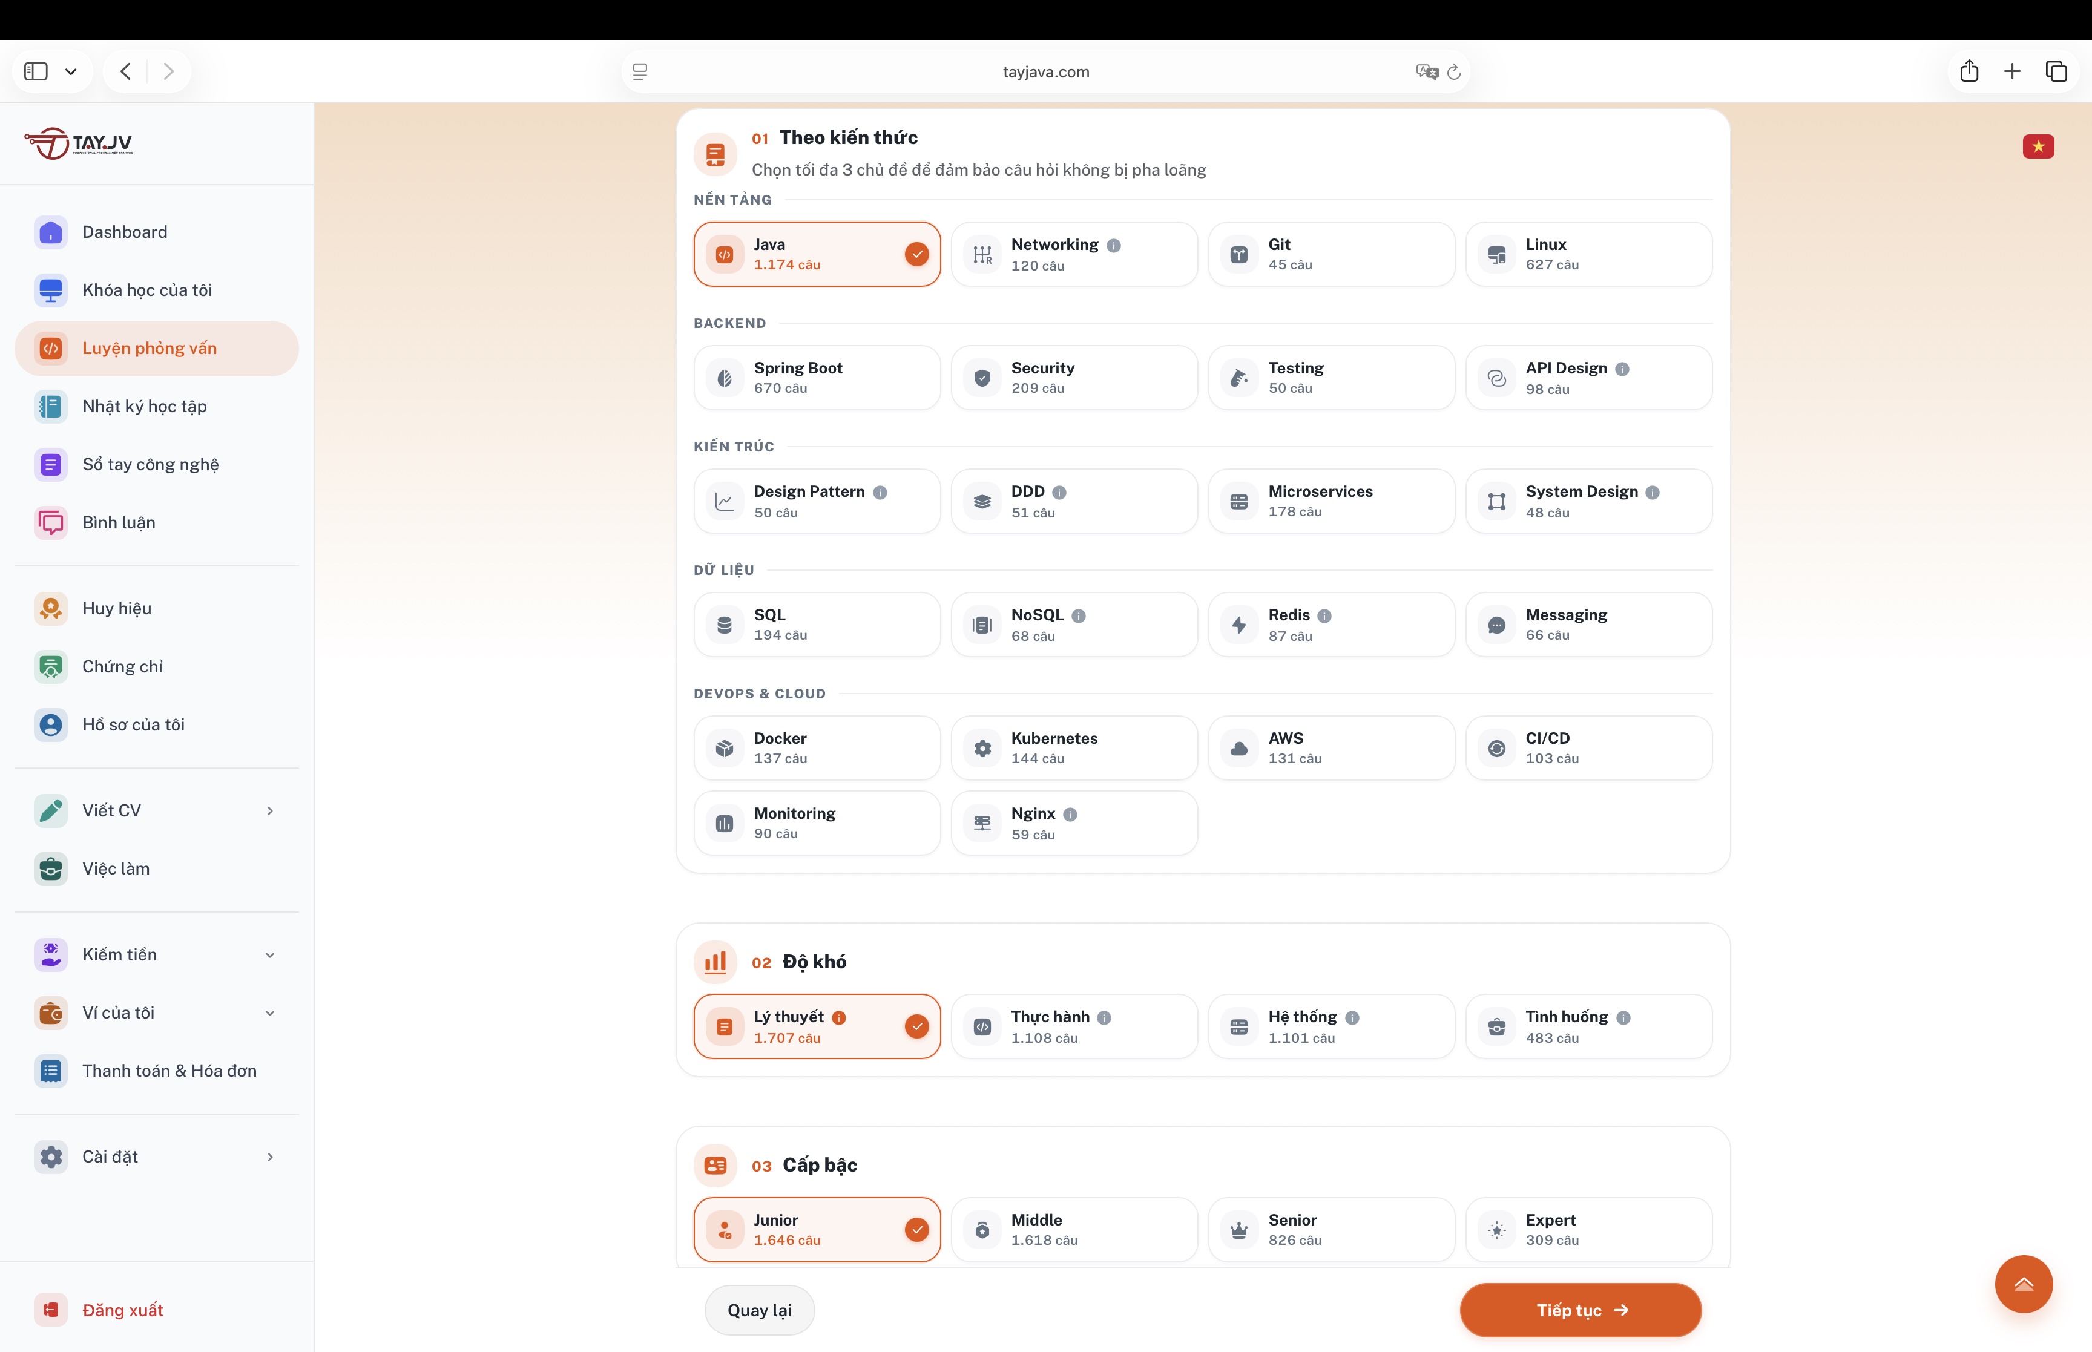Click the Kubernetes gear icon
This screenshot has height=1352, width=2092.
coord(982,748)
